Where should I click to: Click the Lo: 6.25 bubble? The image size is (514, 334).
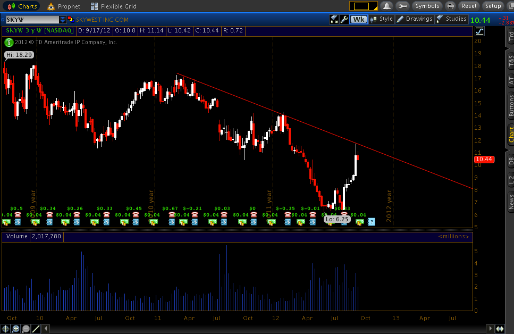[x=337, y=219]
